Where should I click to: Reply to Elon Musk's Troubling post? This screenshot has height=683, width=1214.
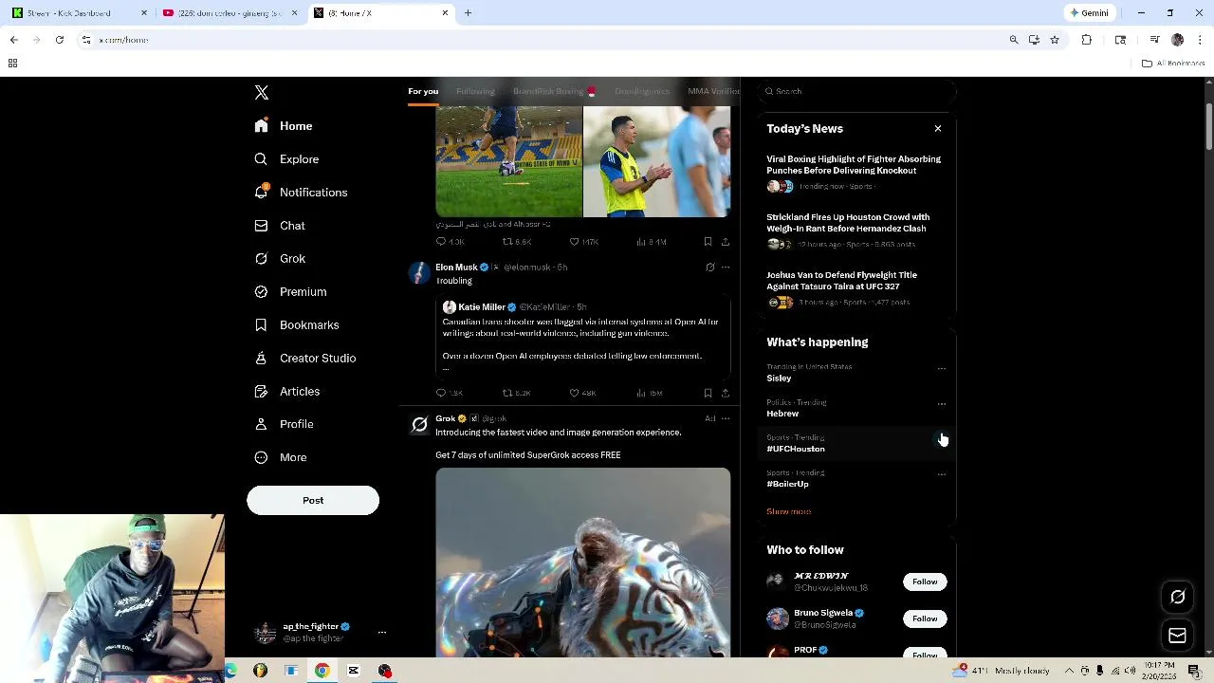click(450, 393)
